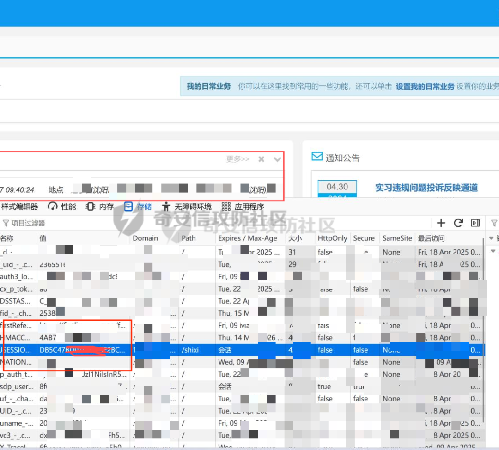This screenshot has height=450, width=499.
Task: Select the DSSTAS... cookie row
Action: tap(242, 301)
